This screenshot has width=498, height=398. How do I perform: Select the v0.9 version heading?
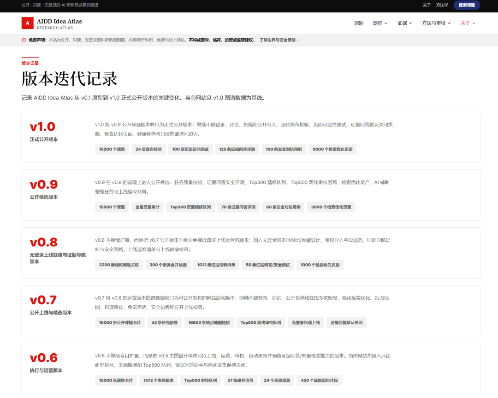tap(44, 184)
